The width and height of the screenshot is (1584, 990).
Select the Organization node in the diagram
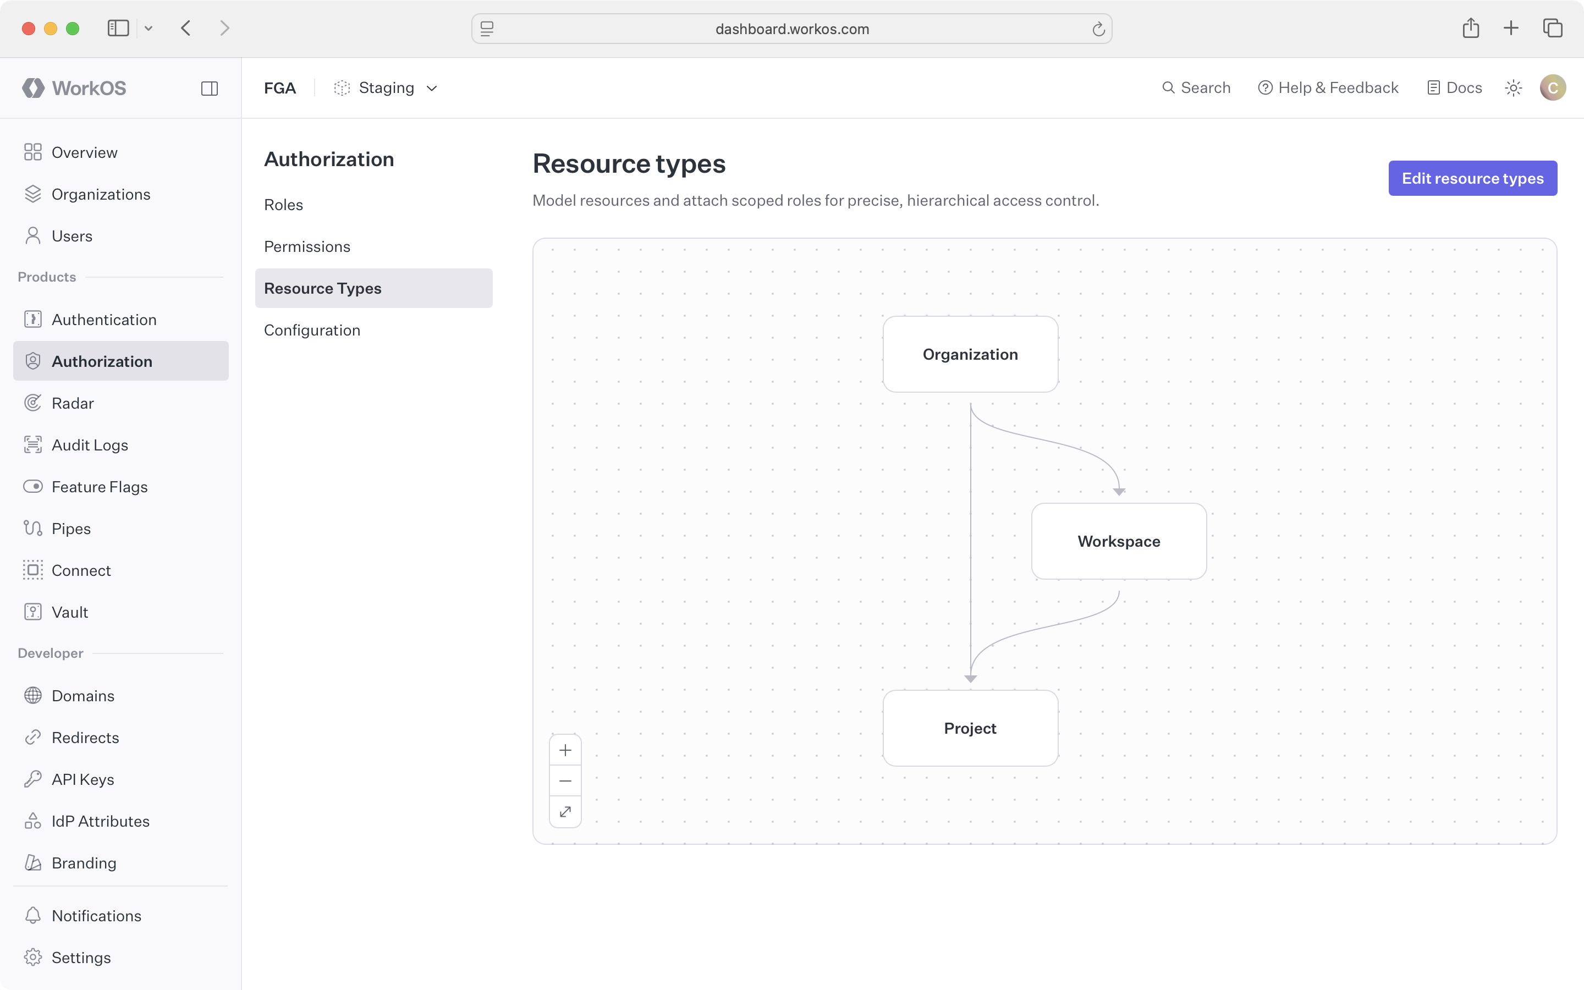click(x=970, y=354)
